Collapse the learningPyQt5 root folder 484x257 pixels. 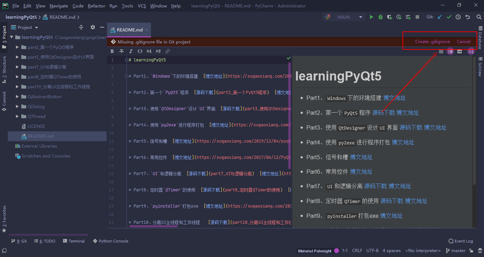point(12,37)
